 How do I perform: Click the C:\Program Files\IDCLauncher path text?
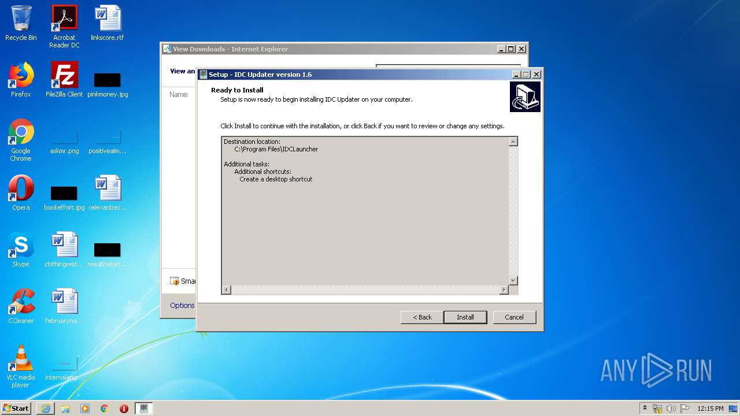pyautogui.click(x=276, y=149)
